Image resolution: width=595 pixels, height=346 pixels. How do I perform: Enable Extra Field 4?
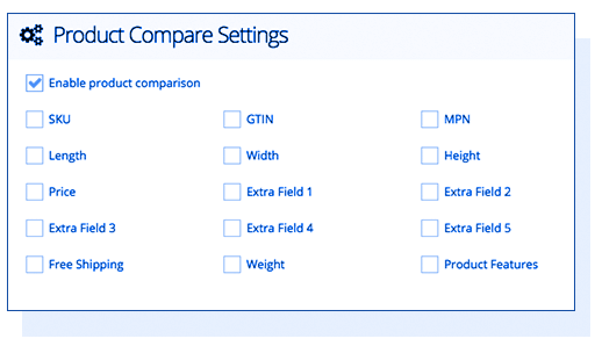[x=231, y=228]
